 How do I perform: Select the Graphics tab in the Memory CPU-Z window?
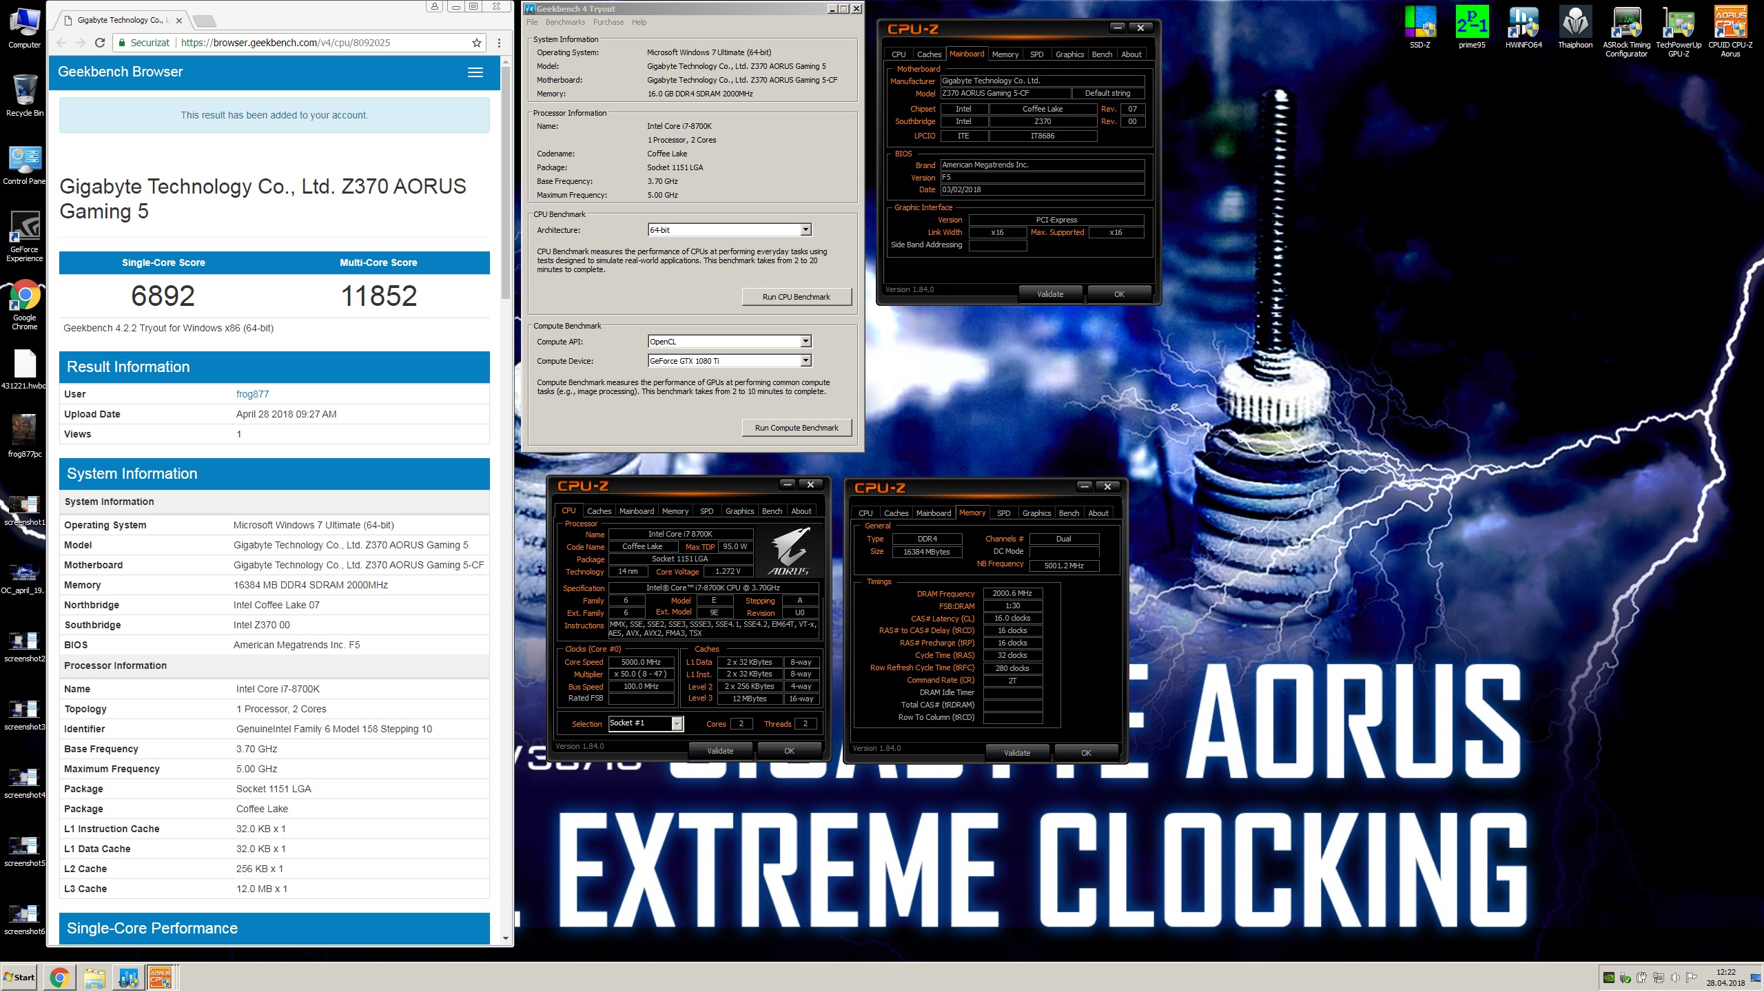pyautogui.click(x=1036, y=513)
